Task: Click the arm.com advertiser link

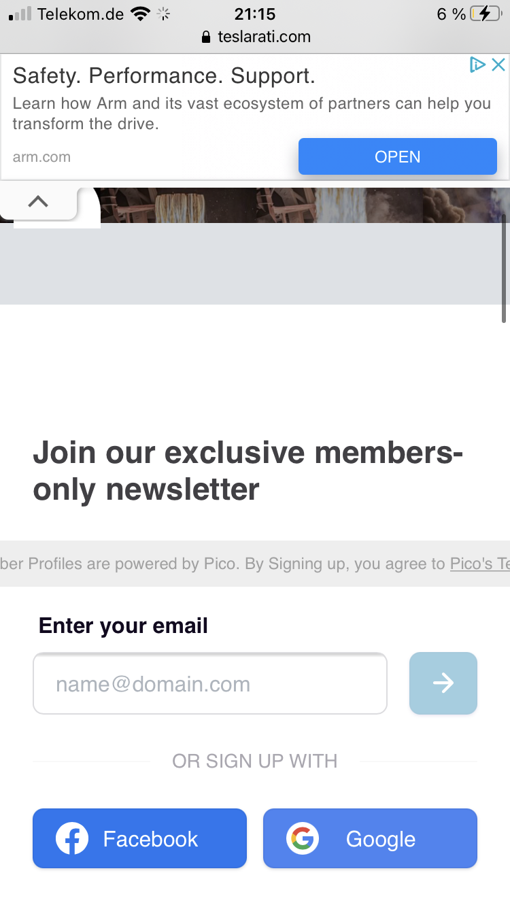Action: coord(41,157)
